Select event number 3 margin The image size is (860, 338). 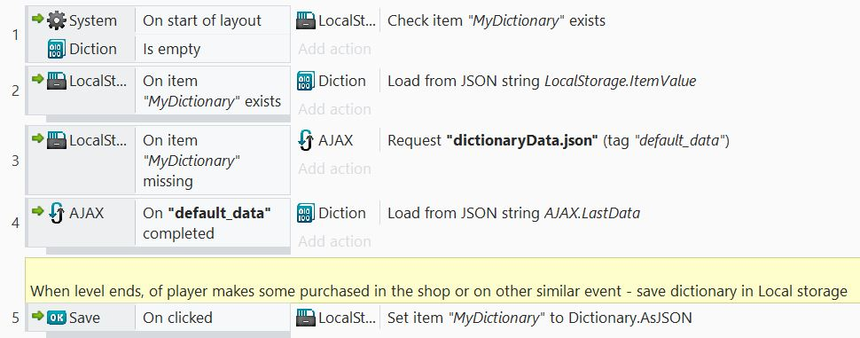pyautogui.click(x=15, y=161)
